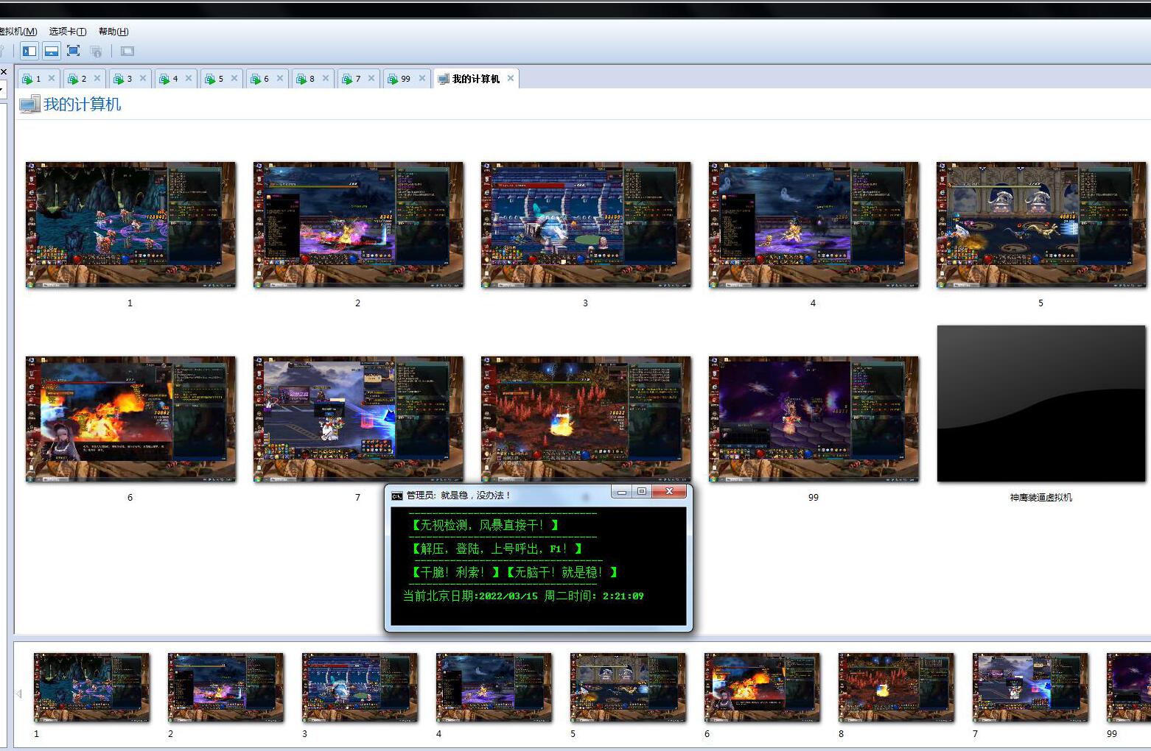The image size is (1151, 751).
Task: Close the 管理员 console window
Action: (669, 492)
